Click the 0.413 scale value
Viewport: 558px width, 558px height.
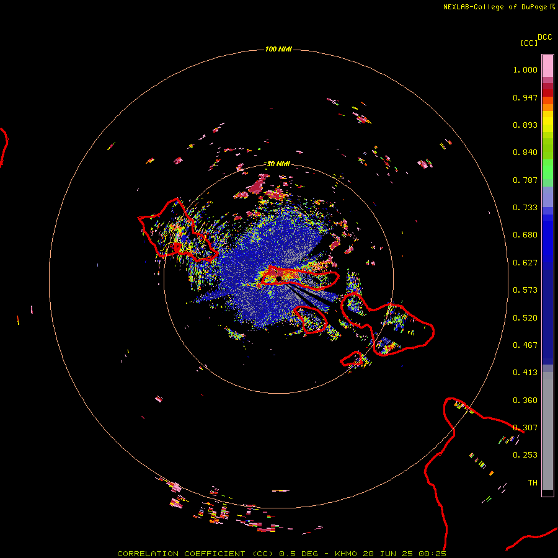pyautogui.click(x=525, y=373)
